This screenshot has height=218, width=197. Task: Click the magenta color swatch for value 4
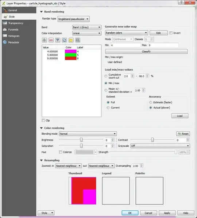tap(71, 51)
